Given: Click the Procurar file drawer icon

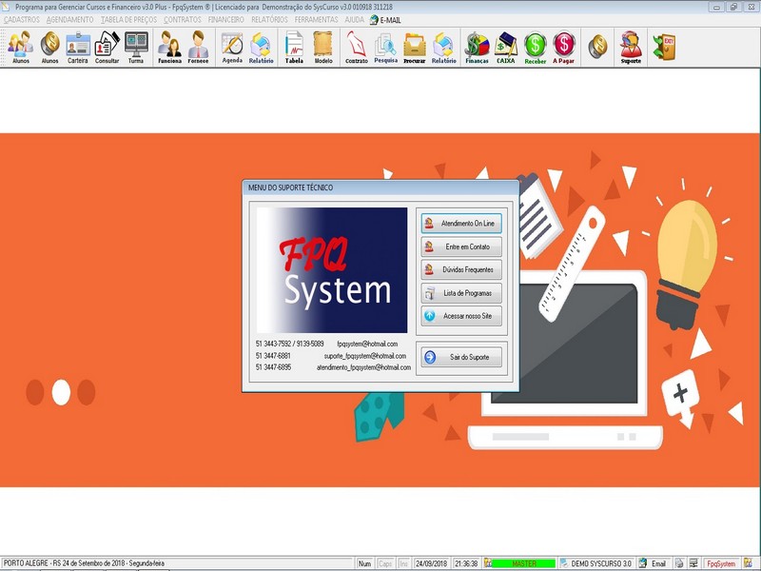Looking at the screenshot, I should point(415,47).
